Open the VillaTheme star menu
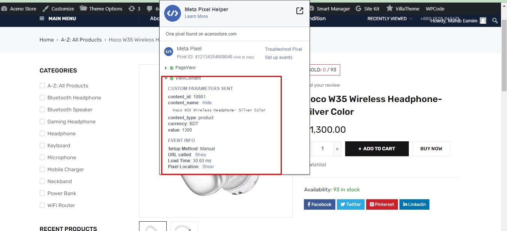507x231 pixels. (390, 8)
